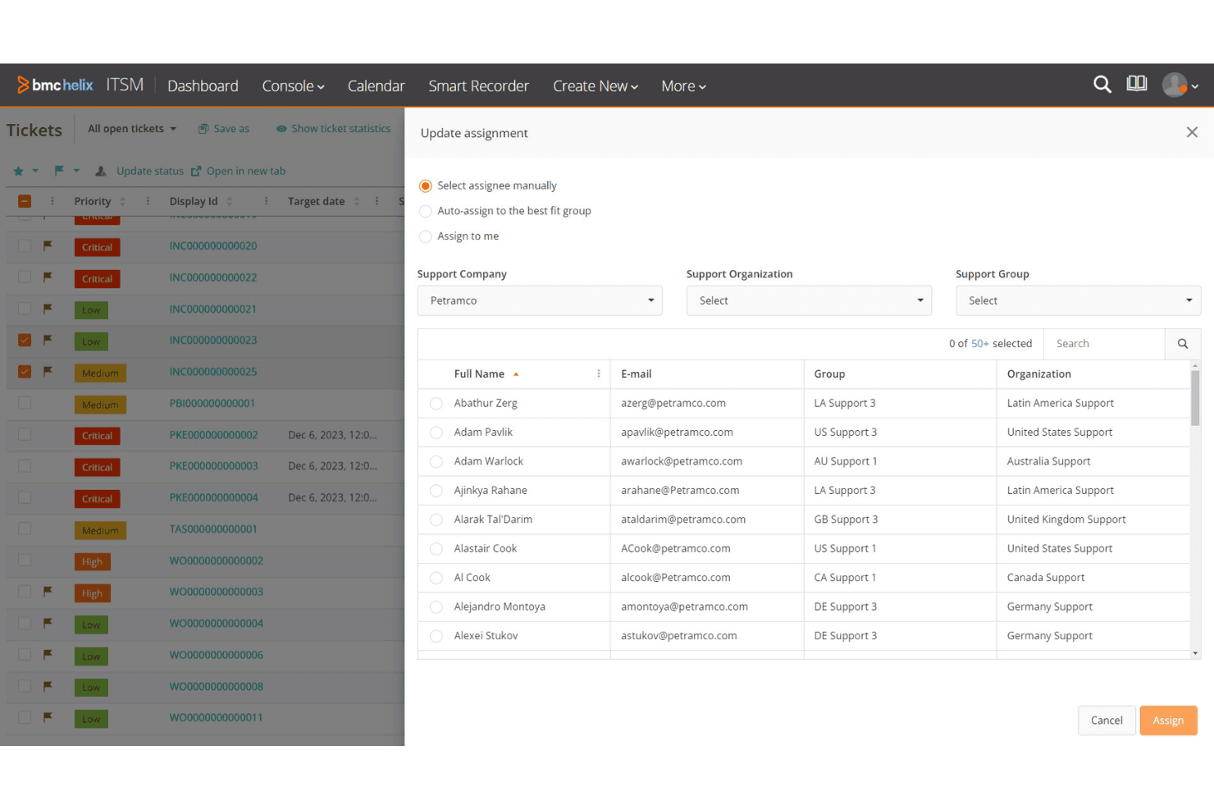Click the BMC Helix logo
The width and height of the screenshot is (1214, 810).
click(55, 85)
